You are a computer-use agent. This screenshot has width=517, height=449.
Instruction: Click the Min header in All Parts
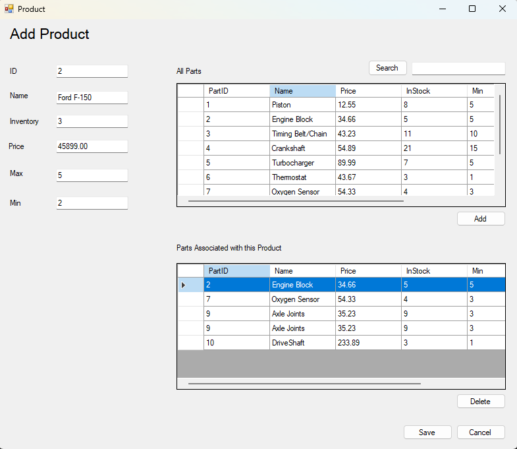481,91
